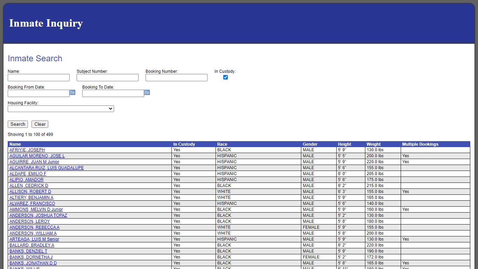Open inmate AGUILAR MORENO, JOSE L record
478x269 pixels.
click(37, 156)
